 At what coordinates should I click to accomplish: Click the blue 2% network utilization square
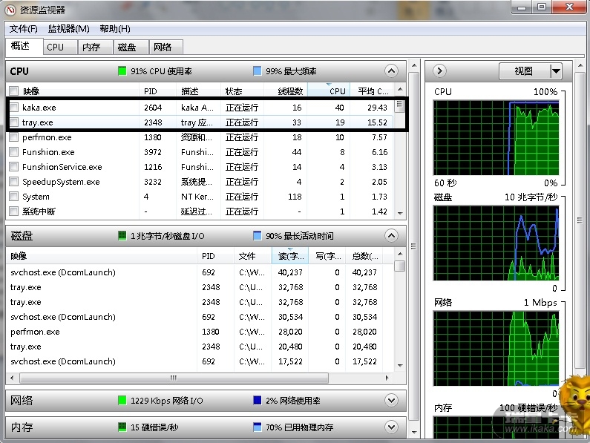pyautogui.click(x=258, y=400)
